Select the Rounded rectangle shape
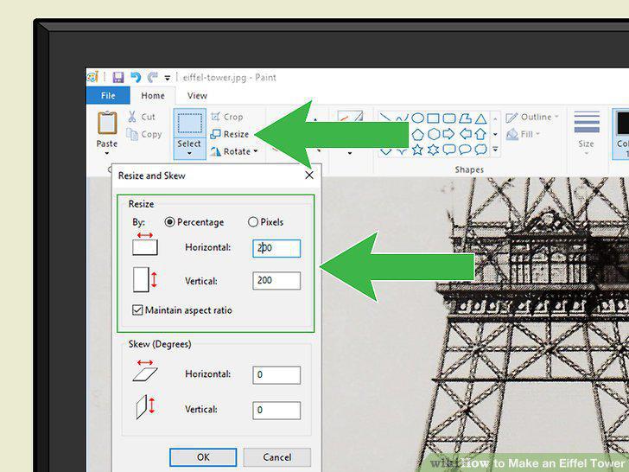This screenshot has height=472, width=629. click(x=449, y=118)
